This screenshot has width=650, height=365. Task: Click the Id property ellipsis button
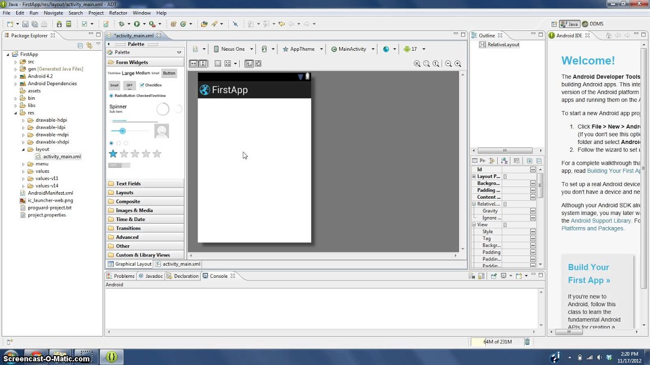[x=533, y=169]
